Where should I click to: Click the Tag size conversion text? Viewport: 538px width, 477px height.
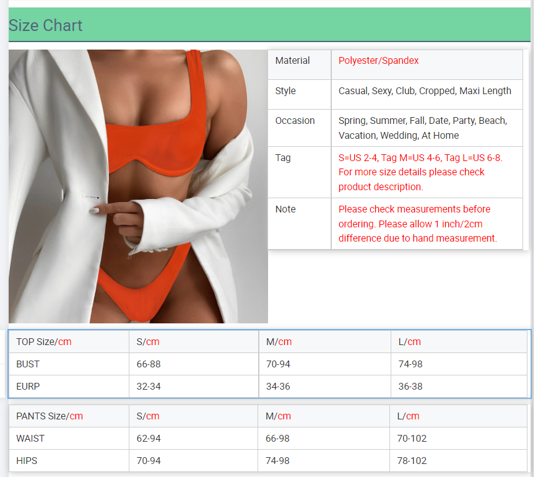[420, 172]
